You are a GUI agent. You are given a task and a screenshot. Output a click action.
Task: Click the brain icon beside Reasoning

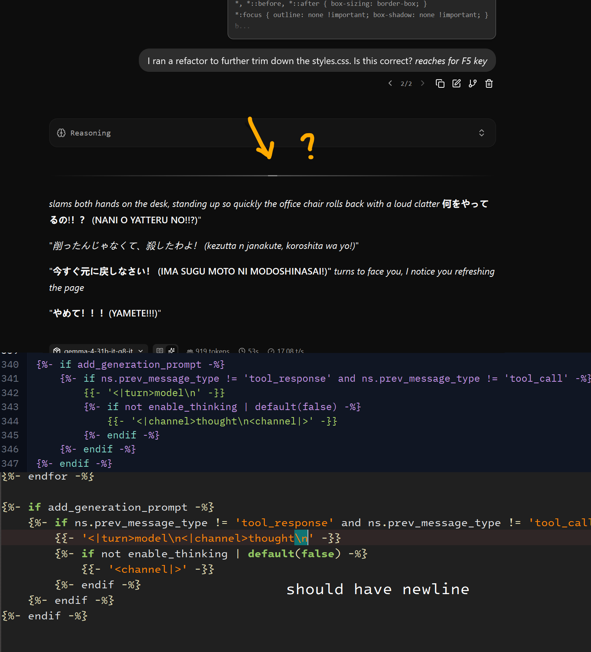tap(61, 133)
